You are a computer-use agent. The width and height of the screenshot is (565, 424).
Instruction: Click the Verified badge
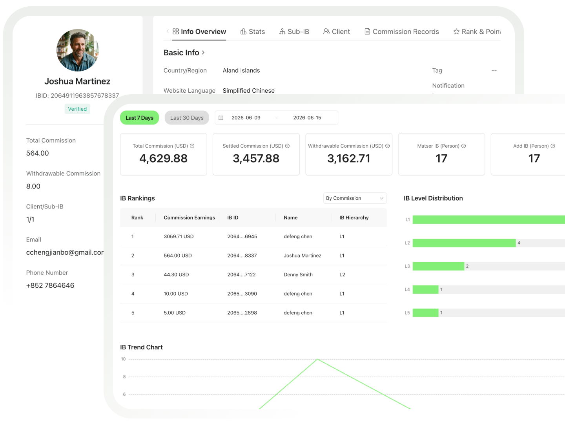[77, 109]
